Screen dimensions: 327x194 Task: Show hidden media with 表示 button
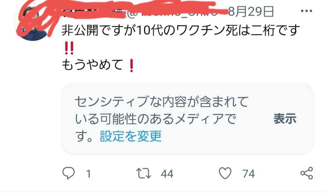click(285, 119)
